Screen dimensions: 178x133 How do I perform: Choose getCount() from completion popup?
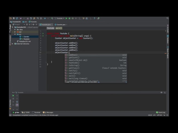click(x=96, y=58)
